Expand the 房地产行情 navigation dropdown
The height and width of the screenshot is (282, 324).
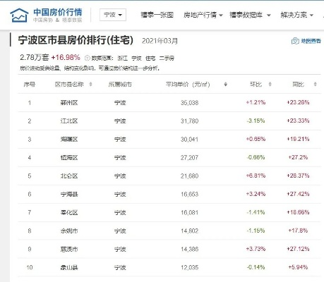click(203, 15)
